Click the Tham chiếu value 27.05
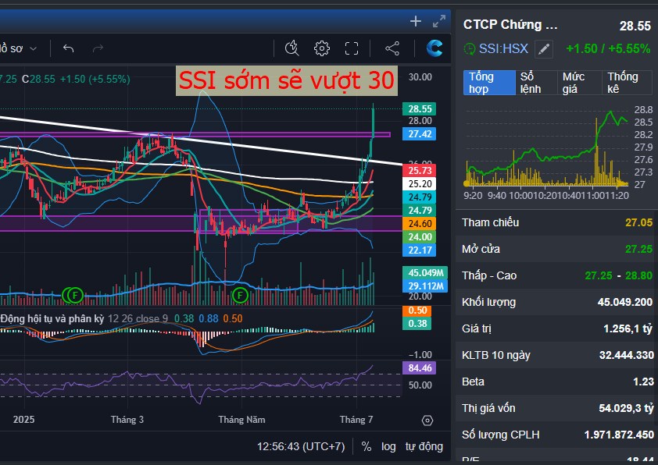The height and width of the screenshot is (465, 658). coord(638,222)
